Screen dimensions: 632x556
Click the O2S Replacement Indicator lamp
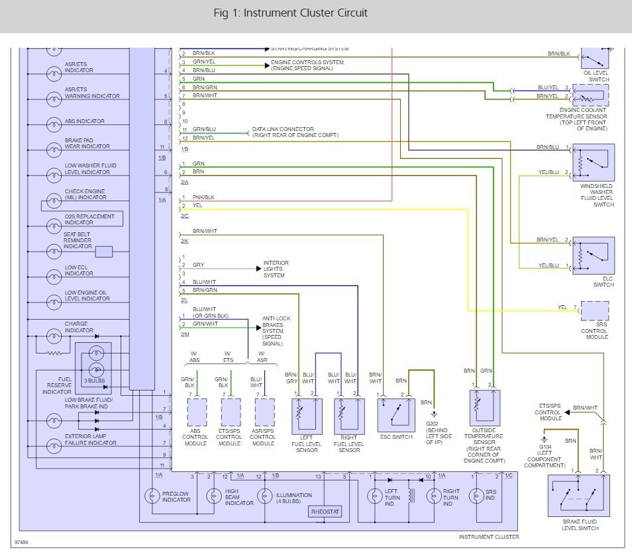click(x=54, y=226)
